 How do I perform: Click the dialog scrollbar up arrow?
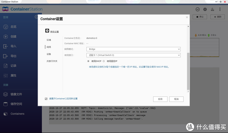[x=188, y=26]
